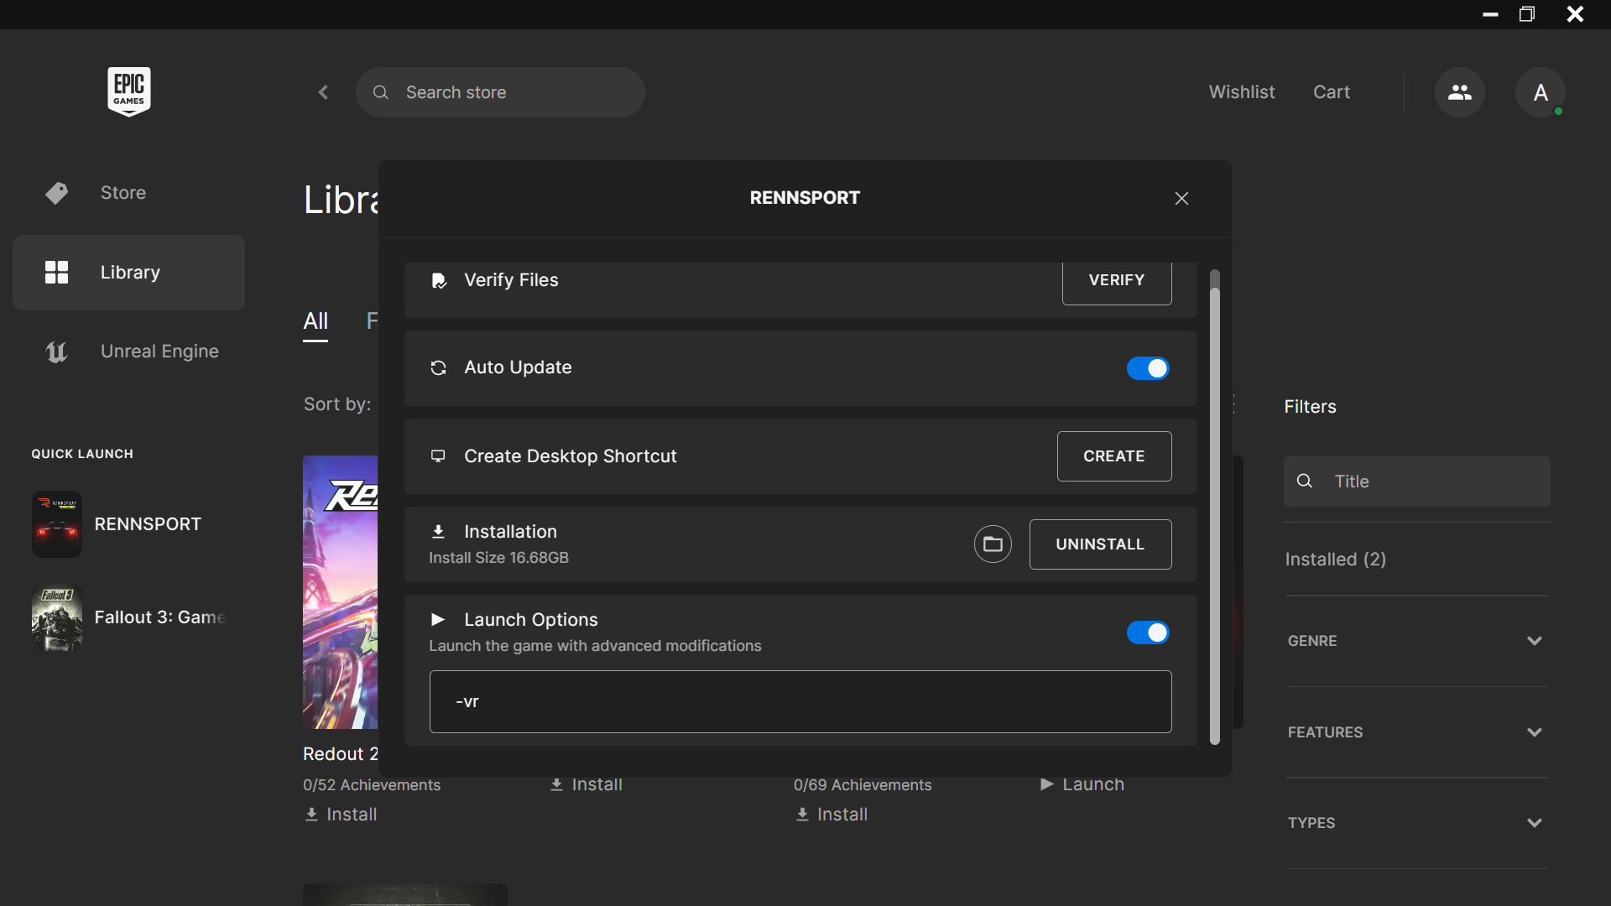
Task: Open the Cart
Action: [x=1332, y=92]
